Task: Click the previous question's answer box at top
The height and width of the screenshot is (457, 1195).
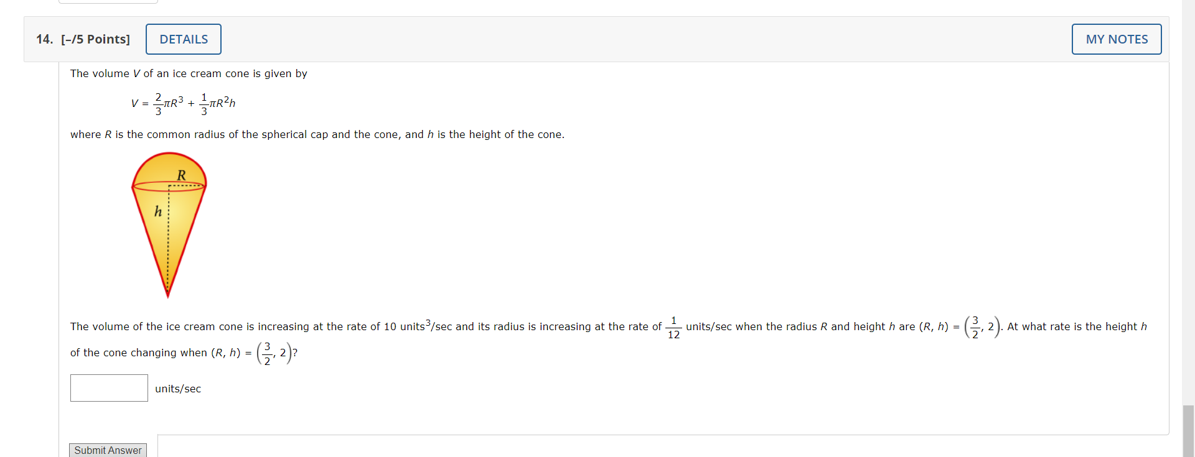Action: coord(107,2)
